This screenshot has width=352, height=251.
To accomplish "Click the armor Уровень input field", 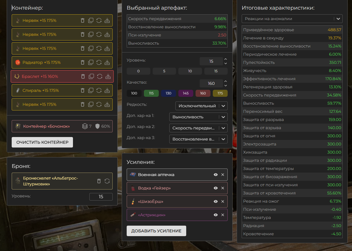I will click(x=101, y=197).
